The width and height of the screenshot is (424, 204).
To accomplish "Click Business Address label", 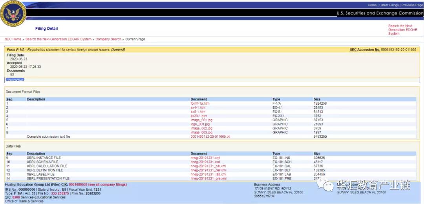I will pyautogui.click(x=267, y=184).
